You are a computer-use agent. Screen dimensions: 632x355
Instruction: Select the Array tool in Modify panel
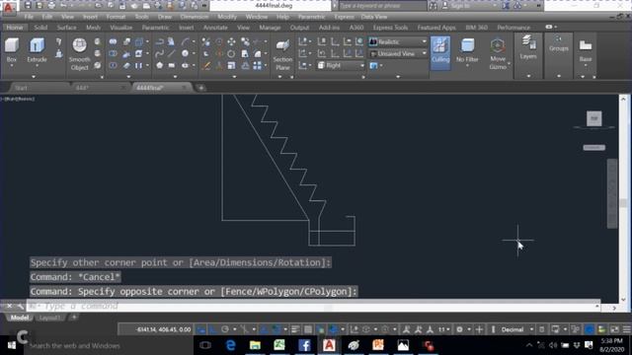257,65
